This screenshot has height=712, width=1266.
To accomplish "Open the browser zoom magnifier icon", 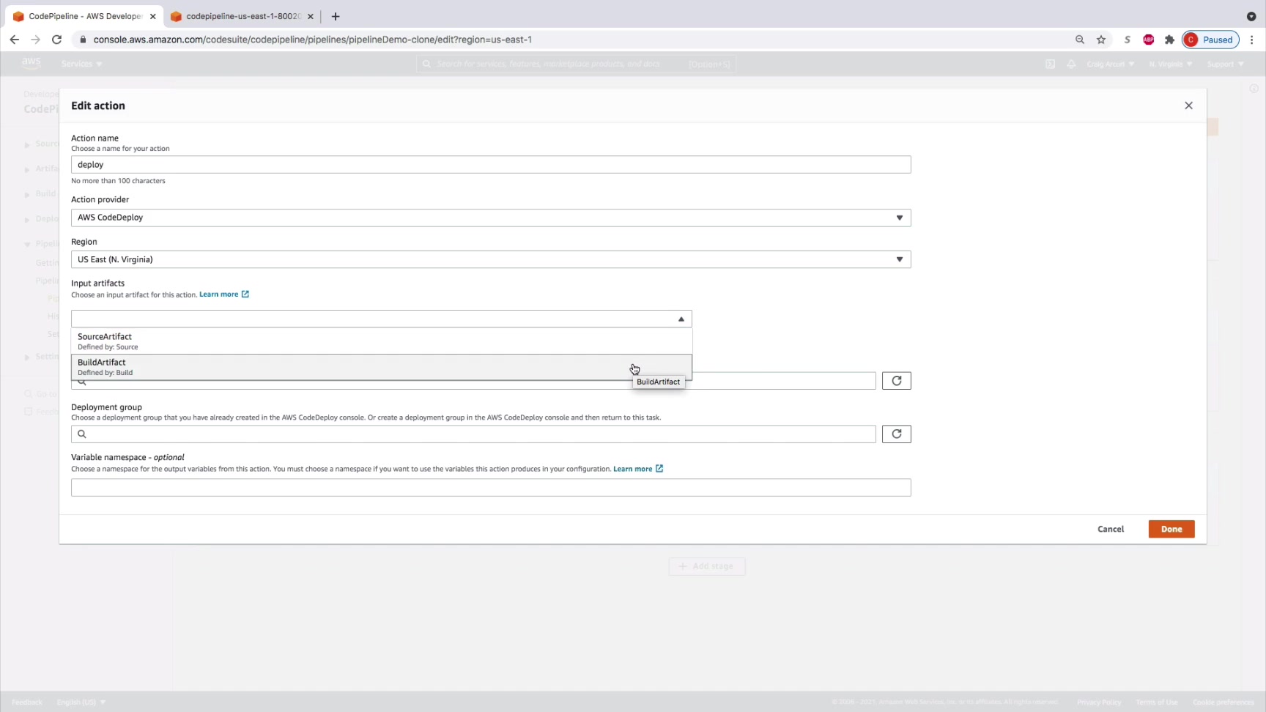I will pyautogui.click(x=1079, y=40).
